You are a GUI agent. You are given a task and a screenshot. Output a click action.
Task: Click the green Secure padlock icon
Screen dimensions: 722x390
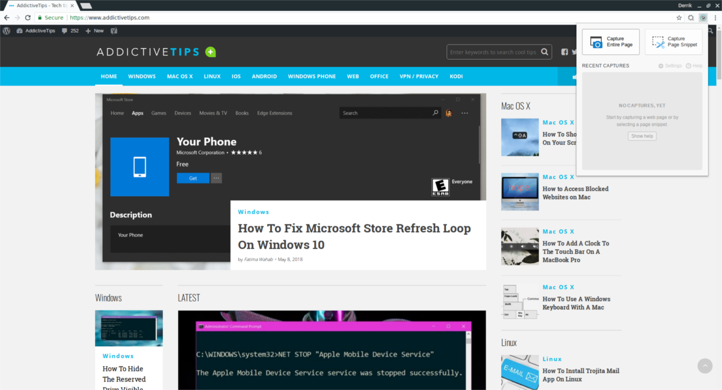(40, 17)
